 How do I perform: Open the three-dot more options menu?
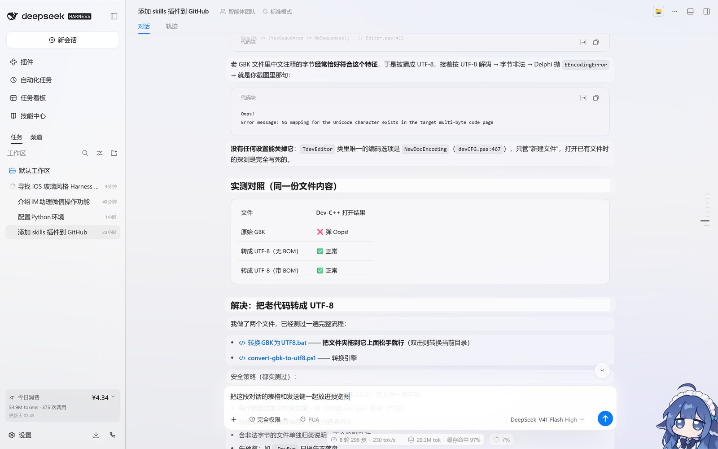click(x=674, y=12)
